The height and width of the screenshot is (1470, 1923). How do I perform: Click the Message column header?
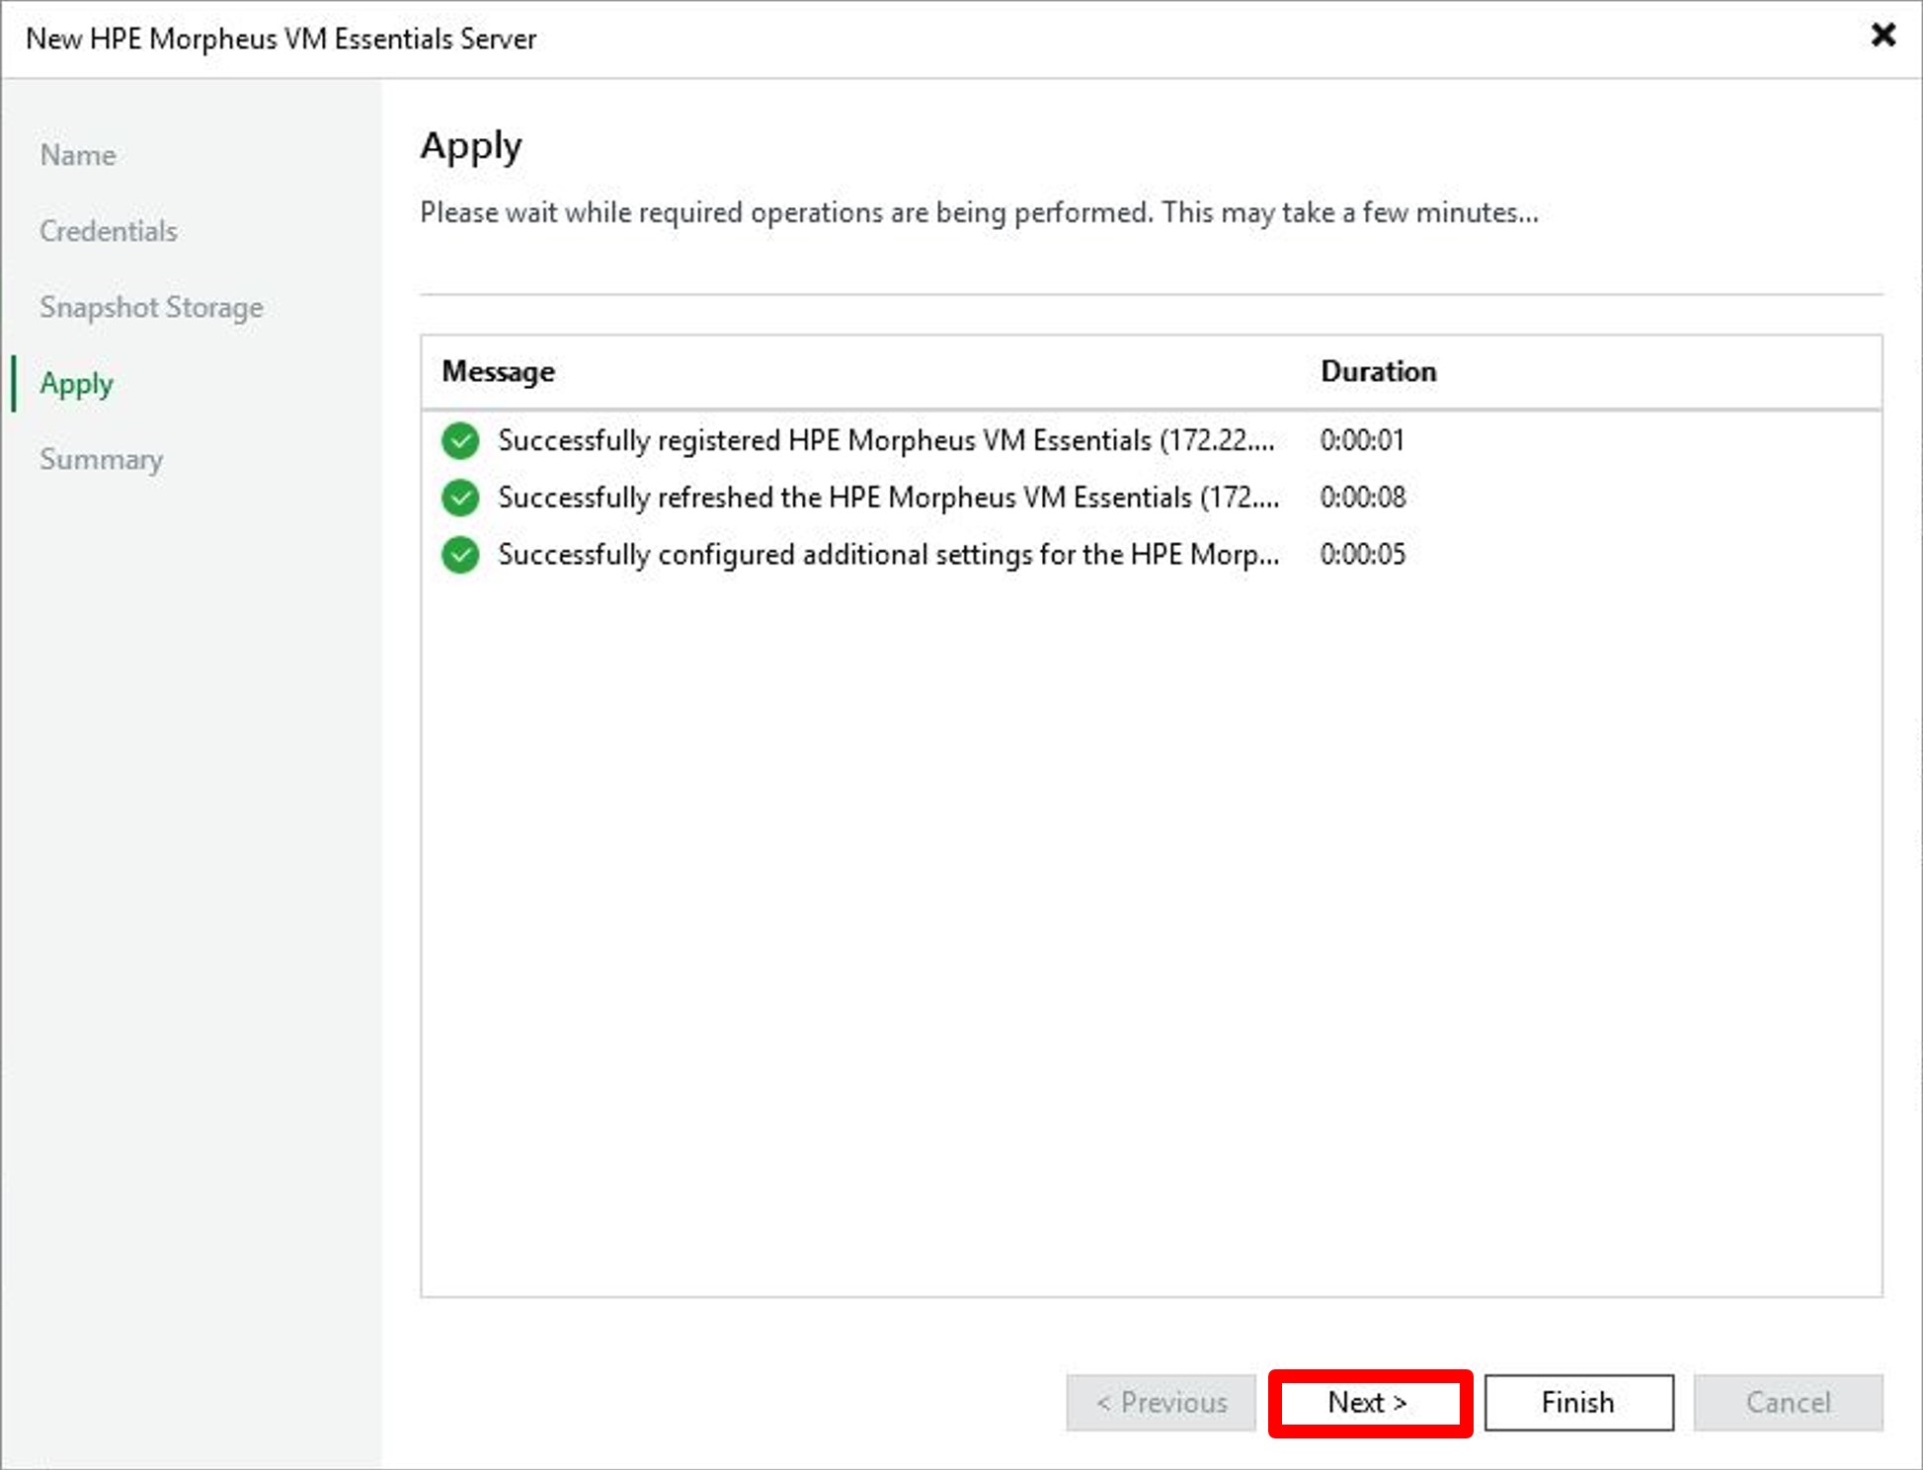[498, 371]
